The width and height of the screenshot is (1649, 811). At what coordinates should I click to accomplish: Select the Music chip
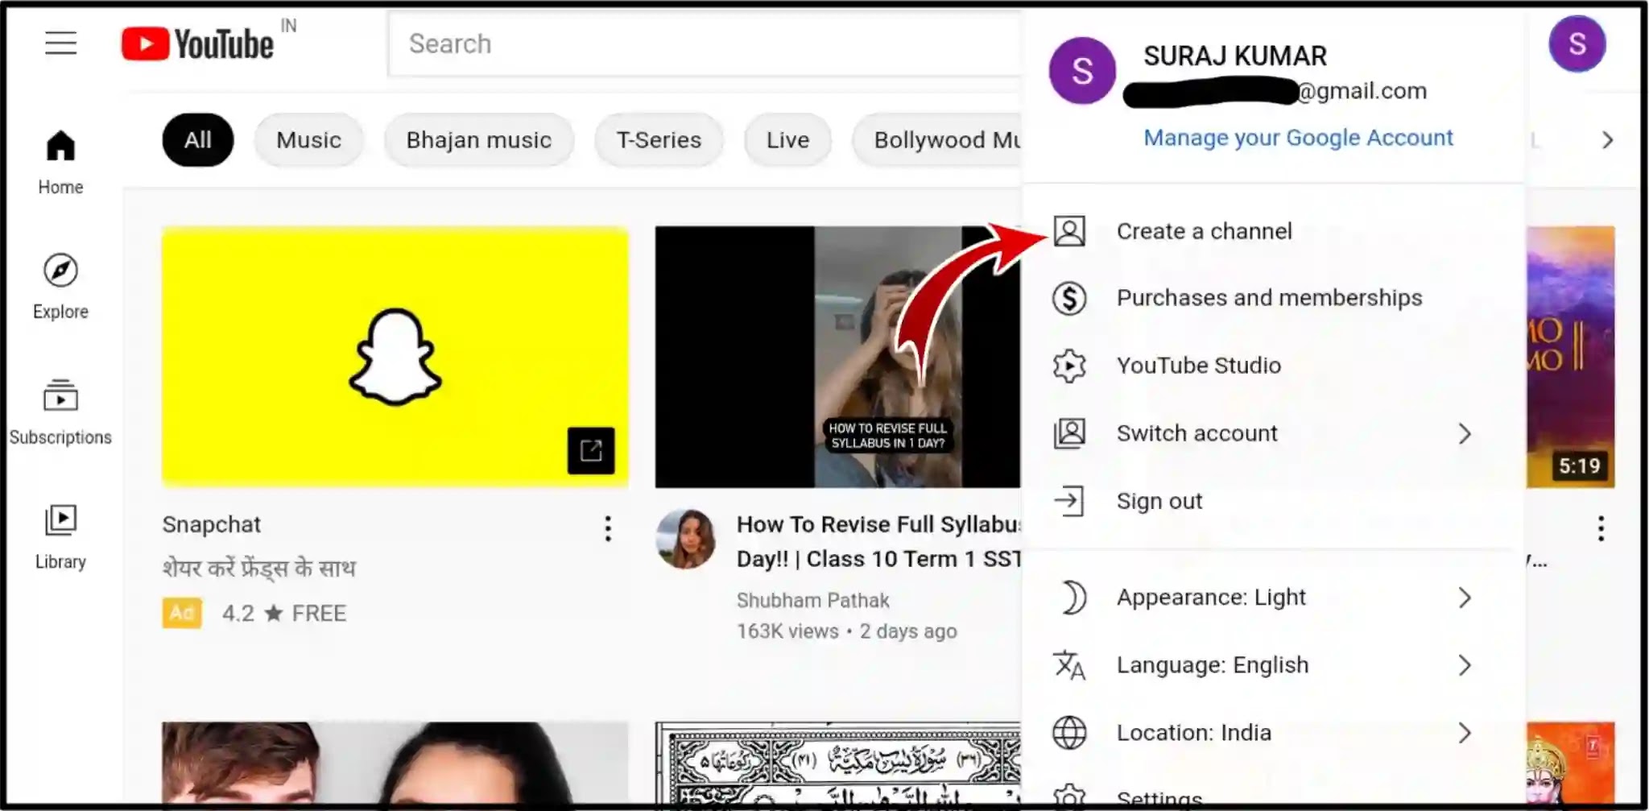(309, 140)
